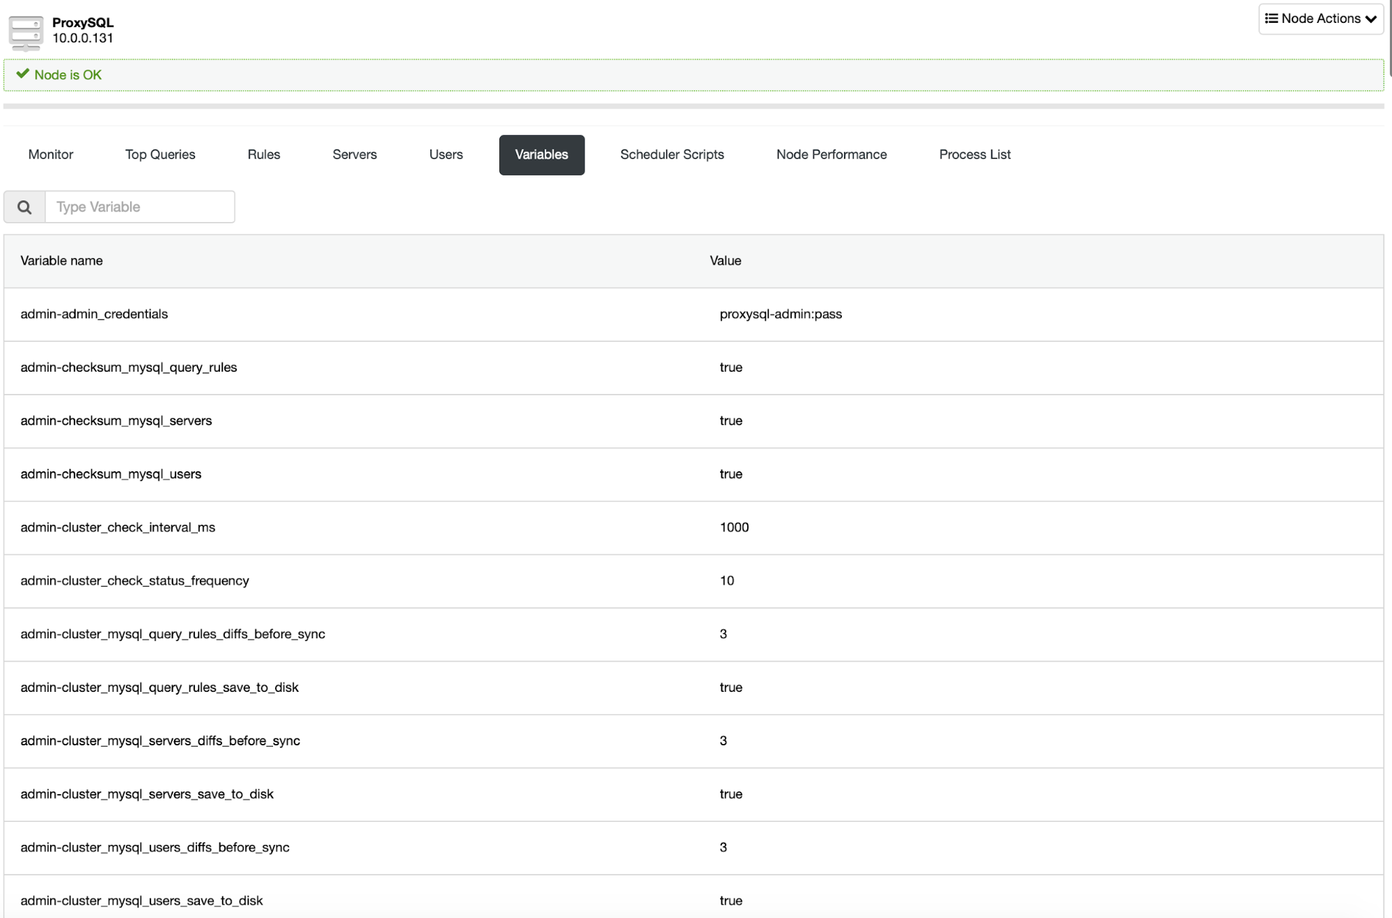Screen dimensions: 1392x918
Task: Select admin-cluster_mysql_users_diffs_before_sync variable
Action: pos(155,848)
